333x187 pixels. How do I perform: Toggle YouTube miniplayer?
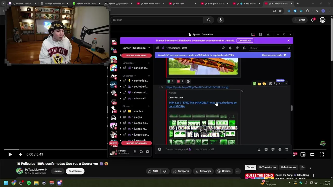point(303,154)
